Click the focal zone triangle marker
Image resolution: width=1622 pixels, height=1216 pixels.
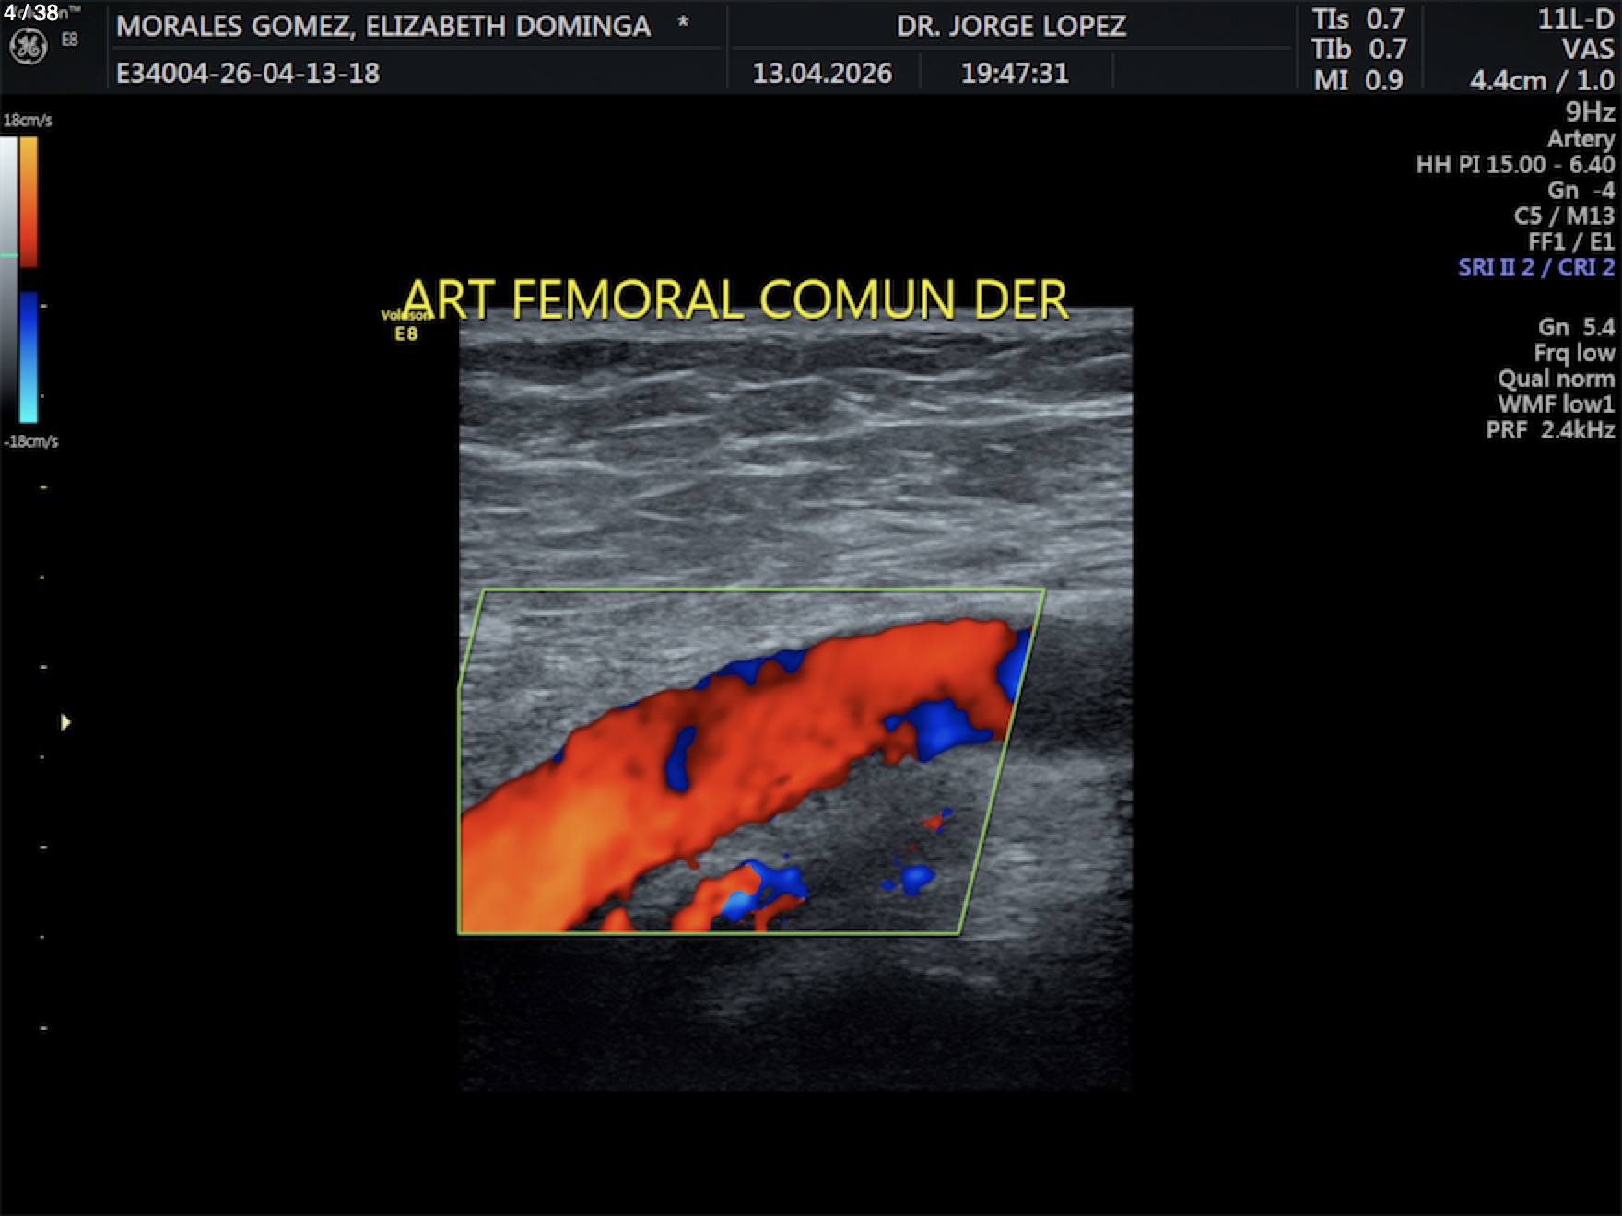(x=65, y=722)
